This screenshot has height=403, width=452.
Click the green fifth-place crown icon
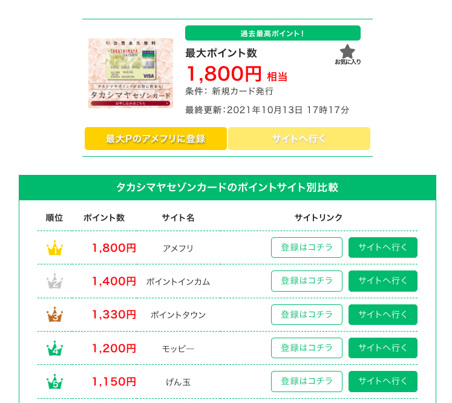click(x=54, y=382)
